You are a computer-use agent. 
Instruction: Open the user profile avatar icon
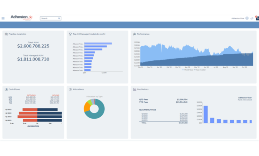click(x=247, y=19)
